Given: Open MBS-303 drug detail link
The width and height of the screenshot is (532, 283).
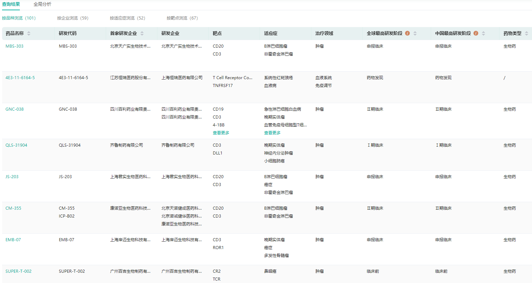Looking at the screenshot, I should (x=14, y=46).
